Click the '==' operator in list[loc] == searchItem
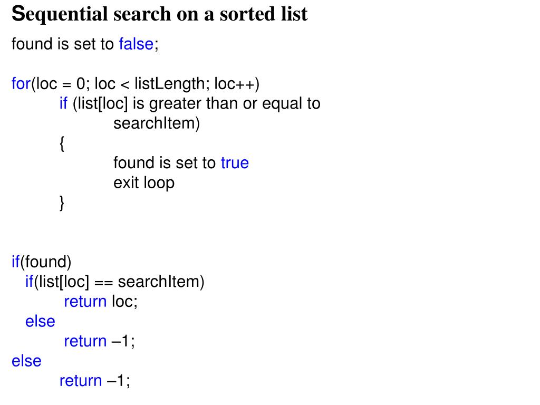540x405 pixels. pyautogui.click(x=103, y=283)
